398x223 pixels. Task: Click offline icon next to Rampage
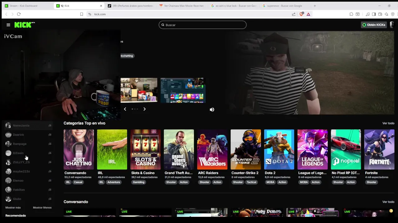coord(50,144)
